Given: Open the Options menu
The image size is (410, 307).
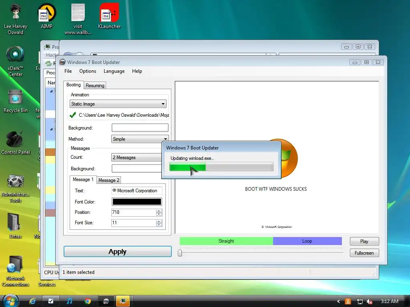Looking at the screenshot, I should [x=88, y=71].
